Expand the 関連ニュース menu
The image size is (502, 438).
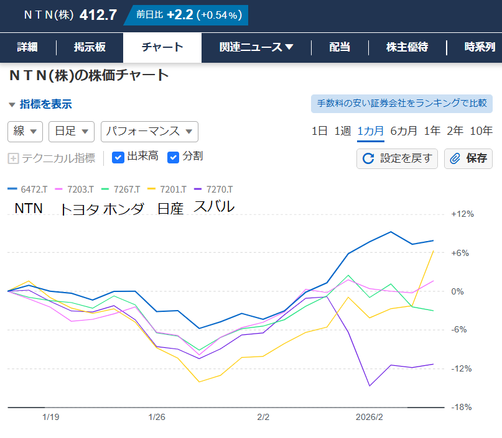point(256,48)
